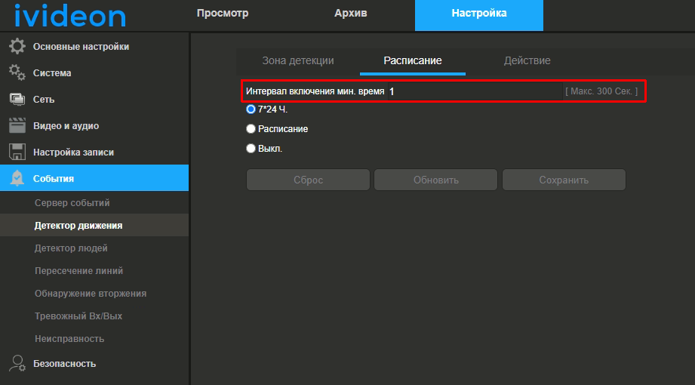Image resolution: width=695 pixels, height=385 pixels.
Task: Open Обнаружение вторжения submenu item
Action: tap(94, 293)
